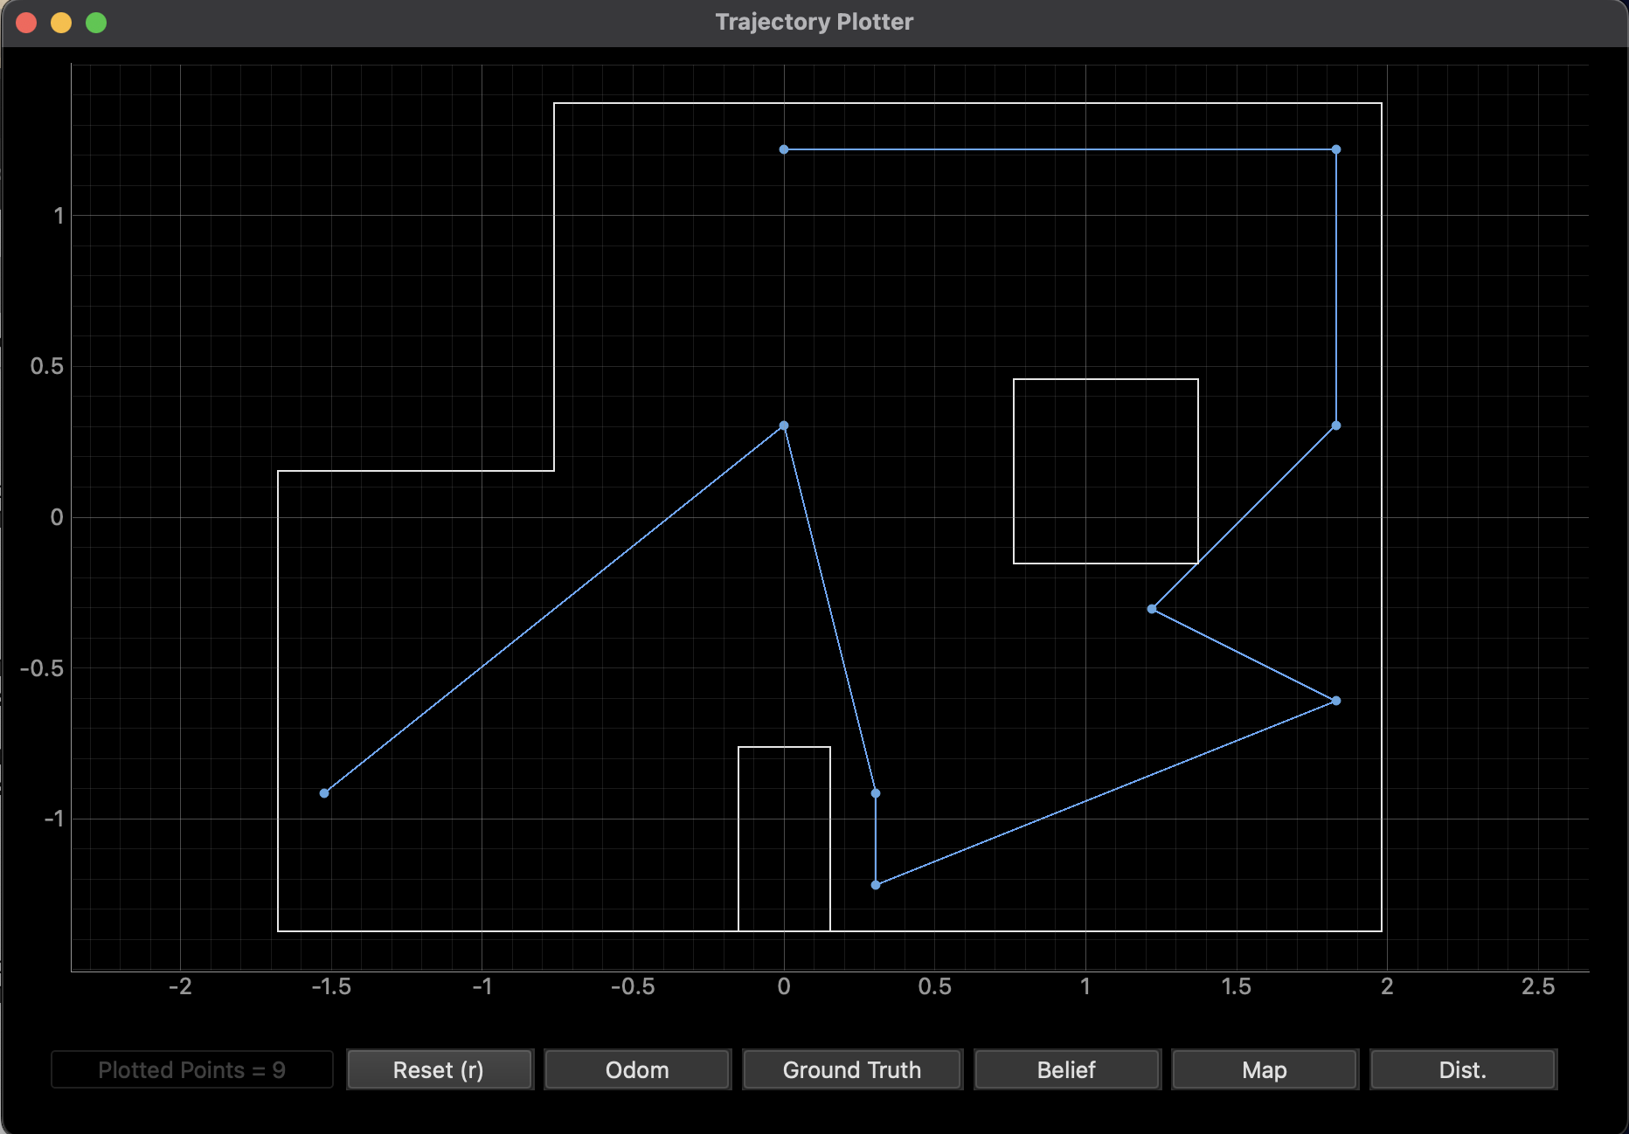The image size is (1629, 1134).
Task: Toggle the Map display button
Action: tap(1265, 1069)
